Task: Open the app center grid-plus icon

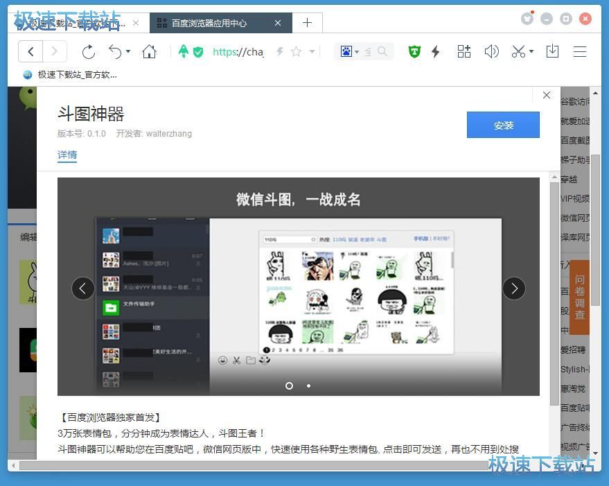Action: [464, 51]
